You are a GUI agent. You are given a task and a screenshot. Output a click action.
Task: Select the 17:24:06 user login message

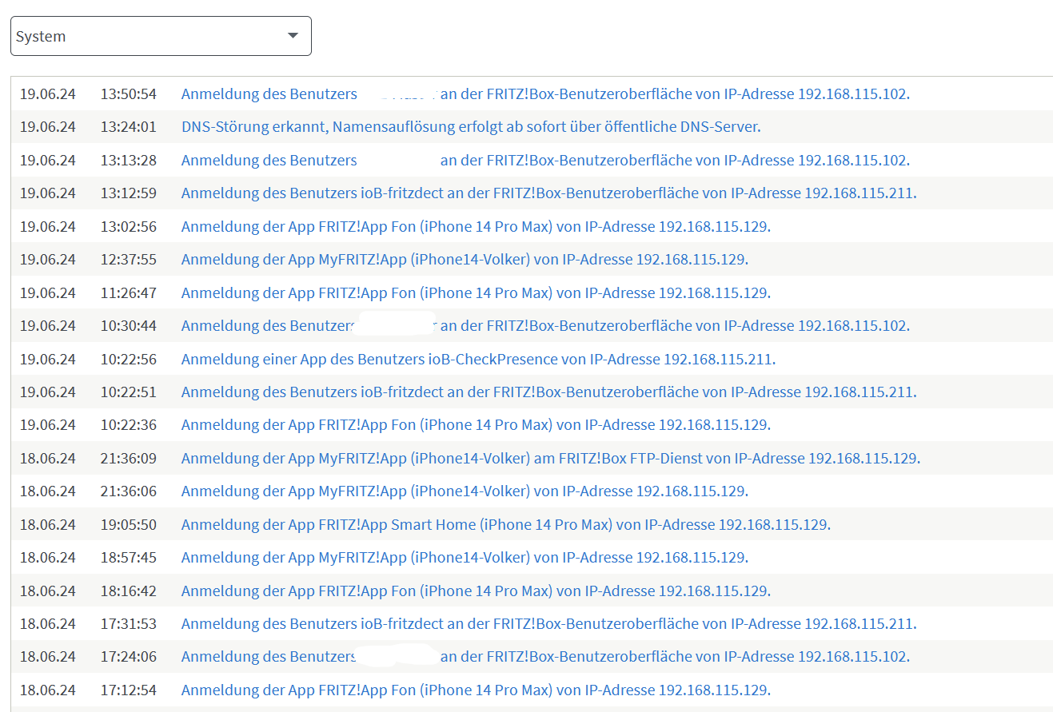pos(545,658)
